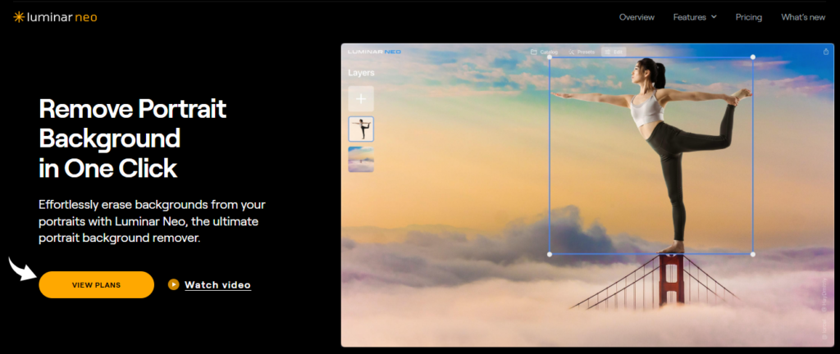The width and height of the screenshot is (840, 354).
Task: Open the Catalog tab in the app preview
Action: pyautogui.click(x=545, y=52)
